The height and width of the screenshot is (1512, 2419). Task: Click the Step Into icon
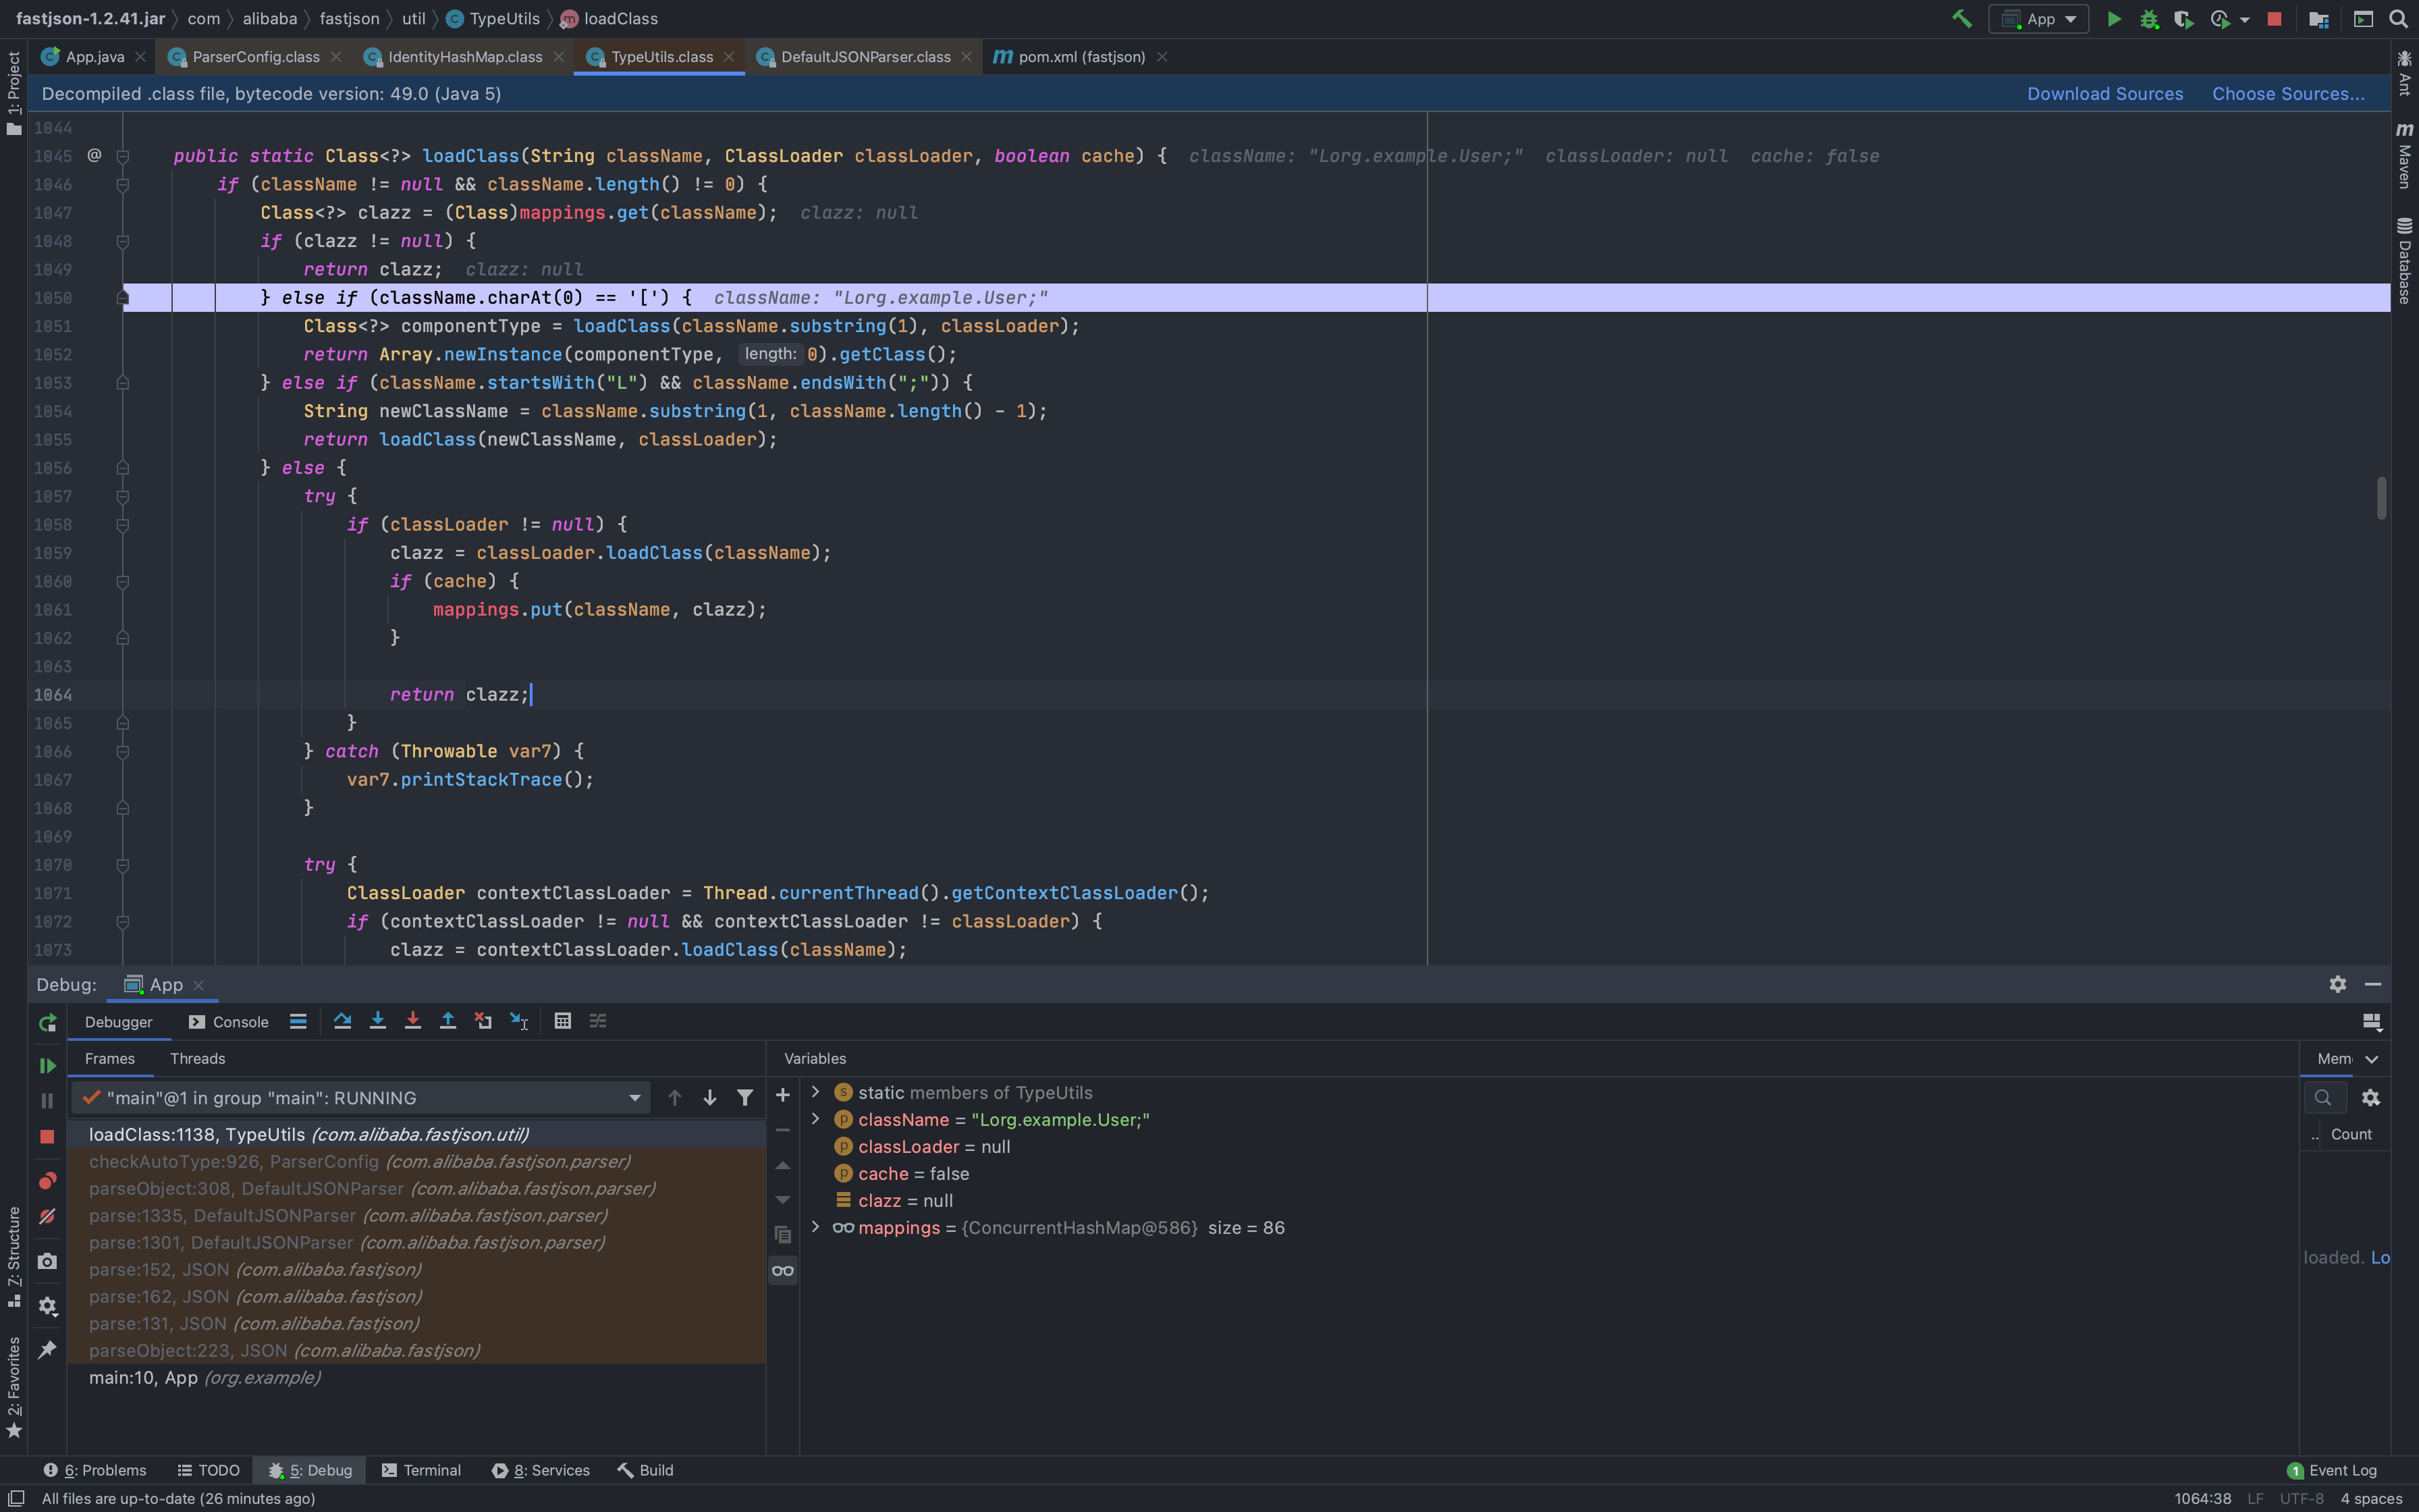click(x=378, y=1021)
